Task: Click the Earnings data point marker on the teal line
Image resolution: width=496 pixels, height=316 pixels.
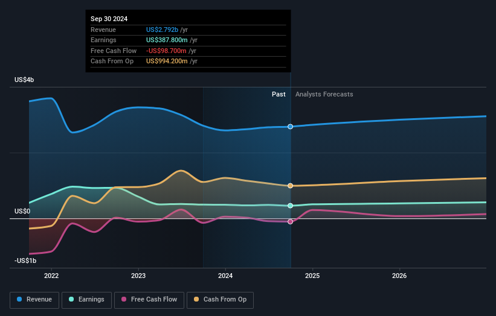Action: (290, 206)
